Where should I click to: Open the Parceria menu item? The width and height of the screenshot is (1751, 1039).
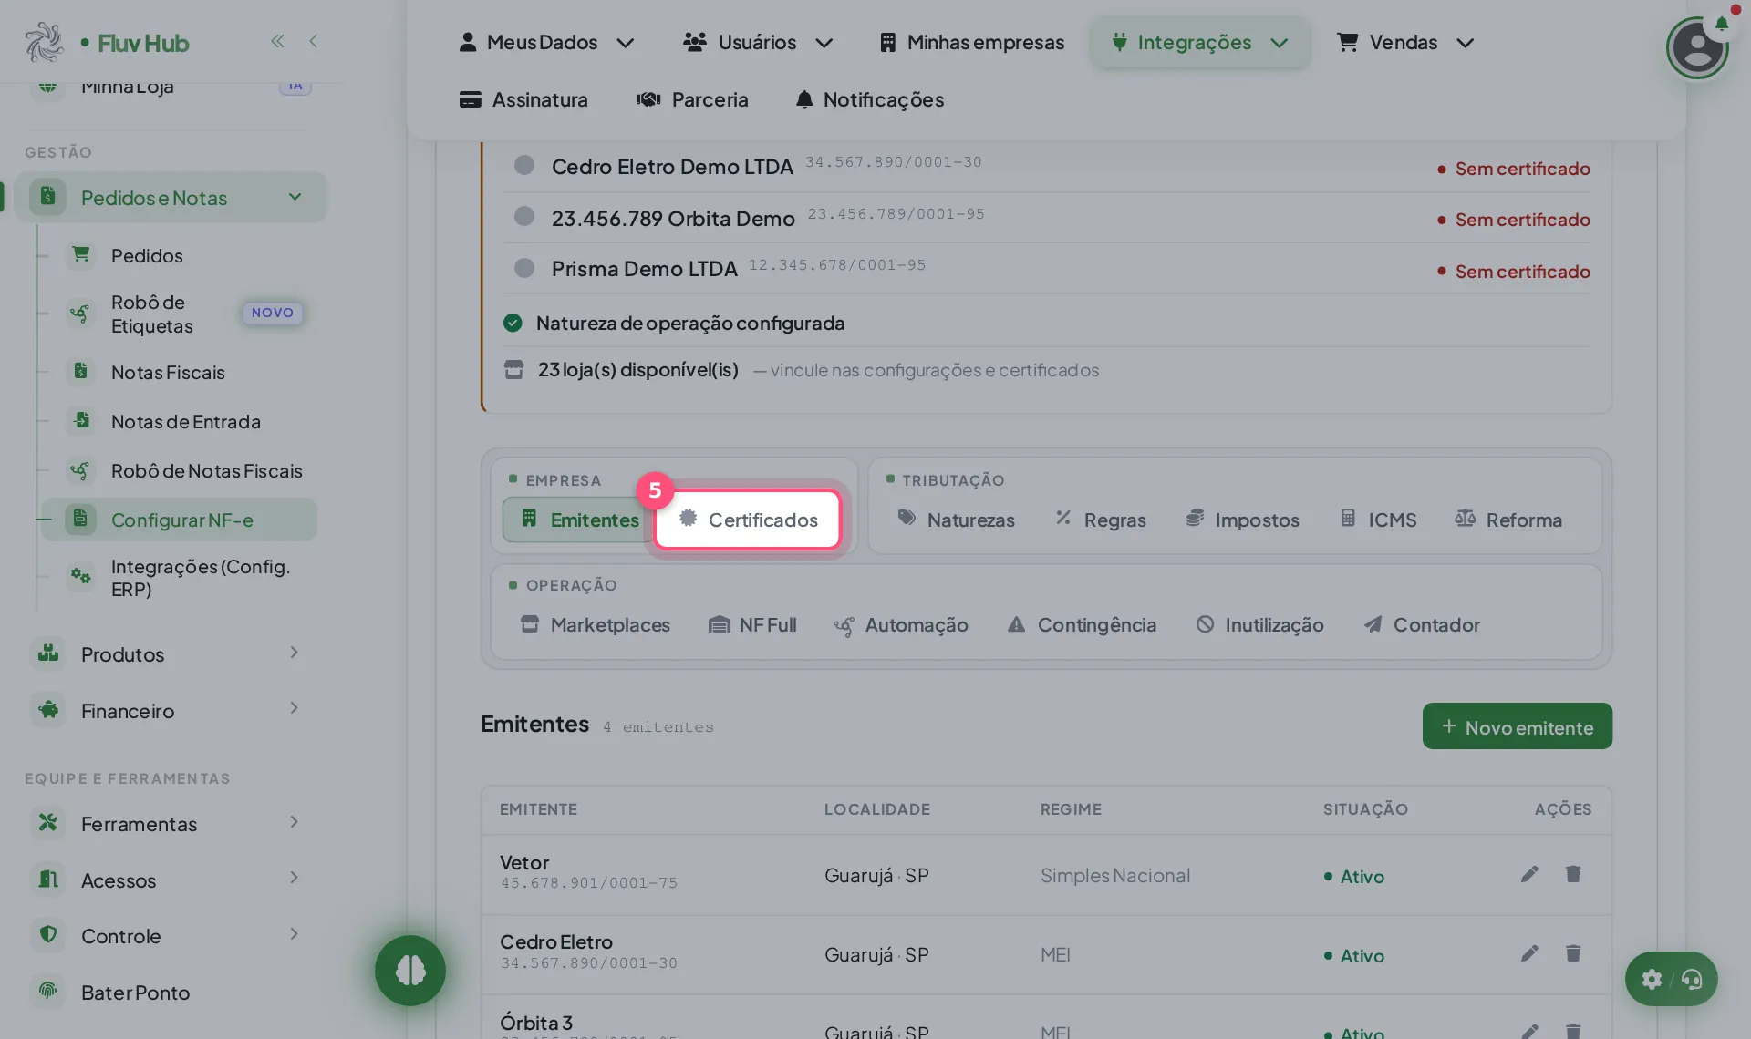pos(692,99)
